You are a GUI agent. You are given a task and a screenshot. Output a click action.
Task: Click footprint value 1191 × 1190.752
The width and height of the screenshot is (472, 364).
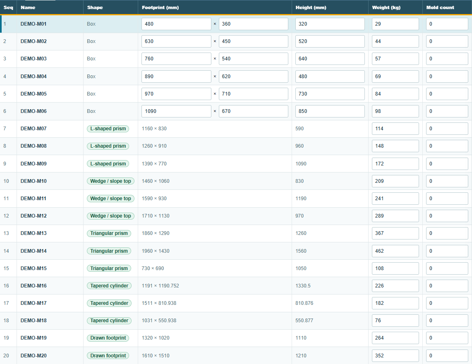click(x=161, y=286)
